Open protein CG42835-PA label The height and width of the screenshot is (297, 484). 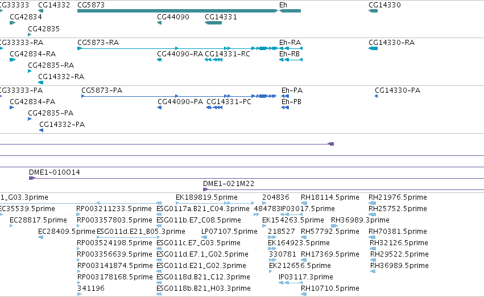point(51,113)
